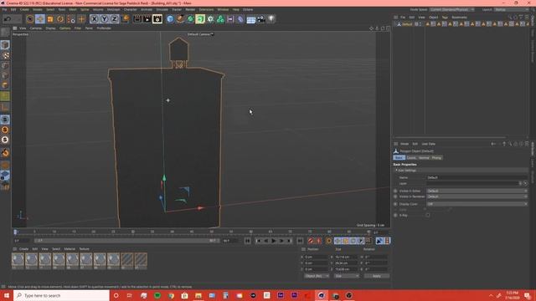Open the Render menu in main menu bar
Viewport: 536px width, 301px height.
point(190,9)
